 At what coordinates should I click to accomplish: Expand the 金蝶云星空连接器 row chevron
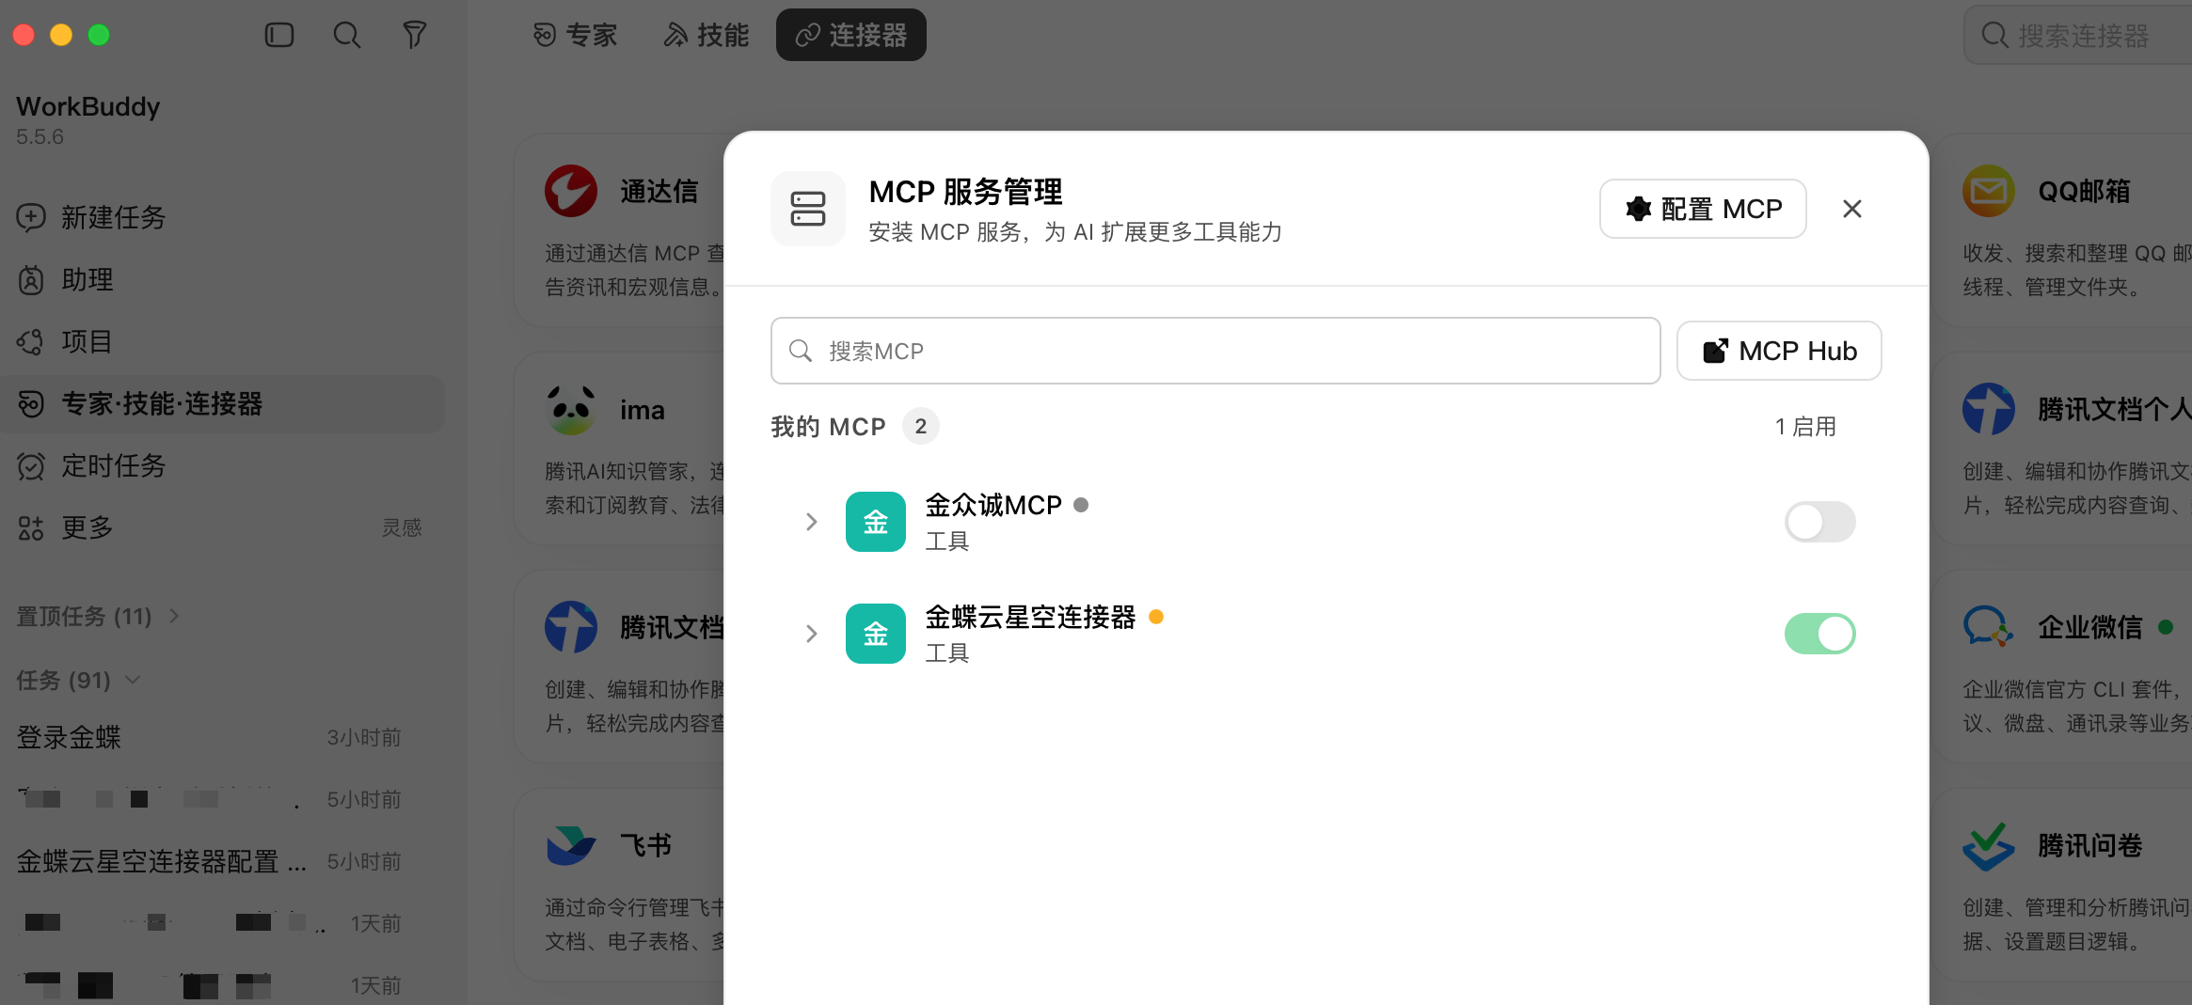click(x=811, y=634)
